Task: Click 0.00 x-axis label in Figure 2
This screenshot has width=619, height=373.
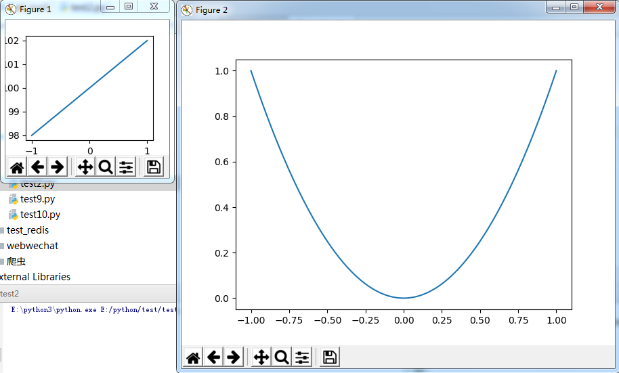Action: click(x=404, y=320)
